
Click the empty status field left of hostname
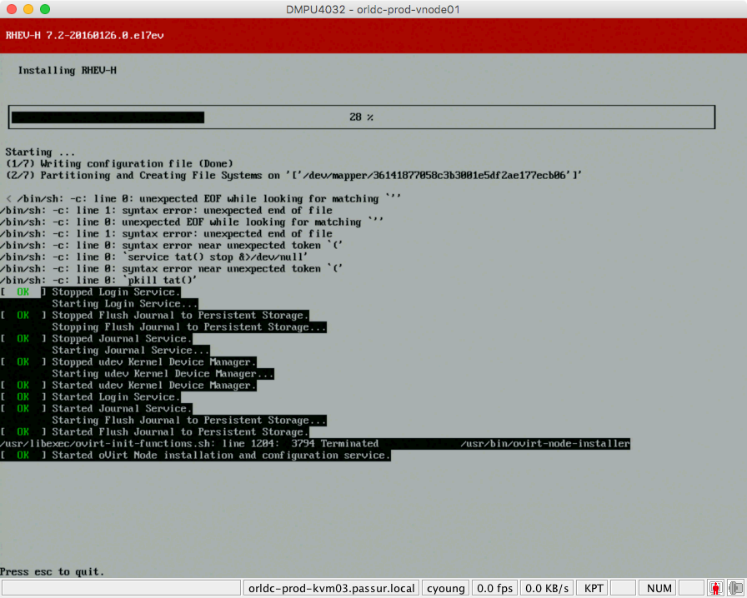pyautogui.click(x=123, y=588)
